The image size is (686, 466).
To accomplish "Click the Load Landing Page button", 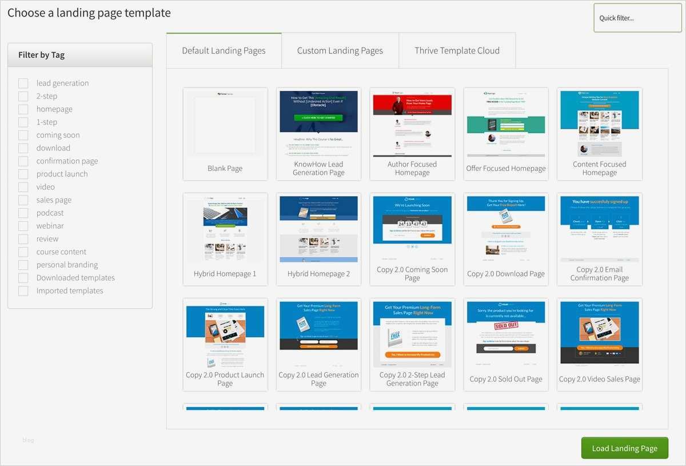I will (x=624, y=448).
